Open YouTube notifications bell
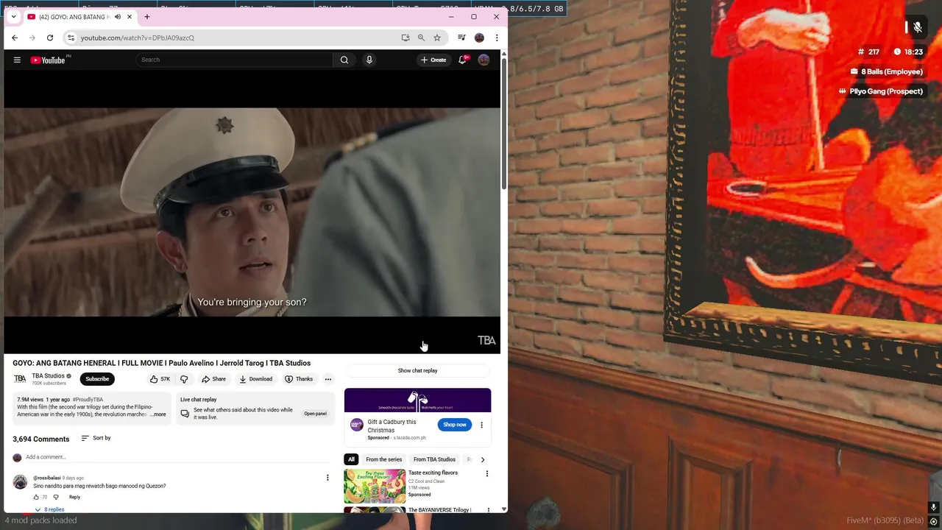Viewport: 942px width, 530px height. tap(462, 60)
